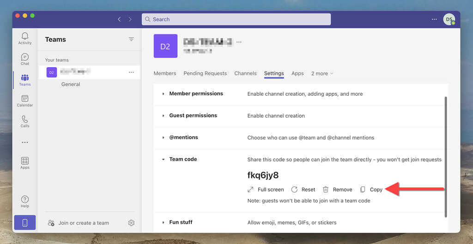Switch to the Pending Requests tab
The width and height of the screenshot is (473, 244).
click(x=205, y=74)
